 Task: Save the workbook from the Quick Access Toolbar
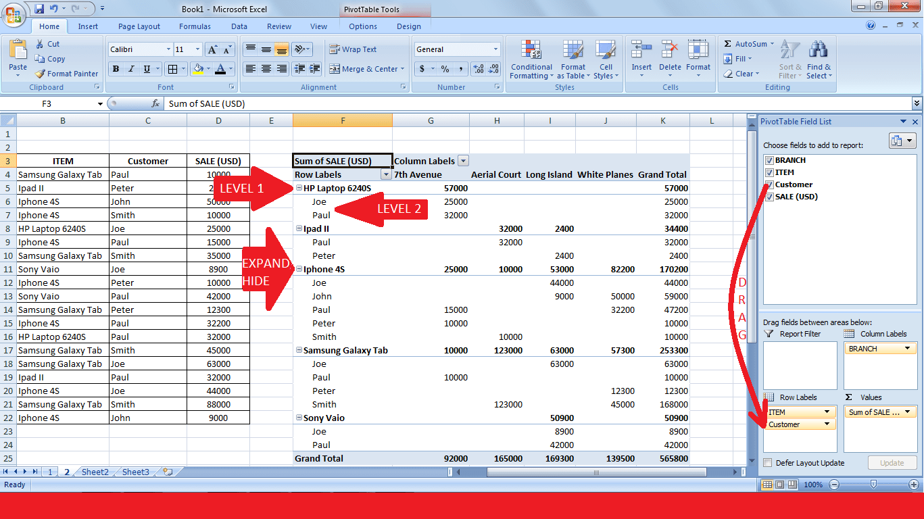click(x=39, y=9)
